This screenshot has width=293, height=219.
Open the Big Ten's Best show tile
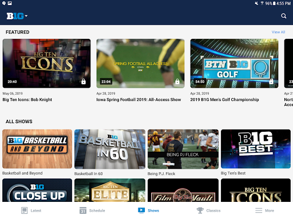[x=256, y=149]
